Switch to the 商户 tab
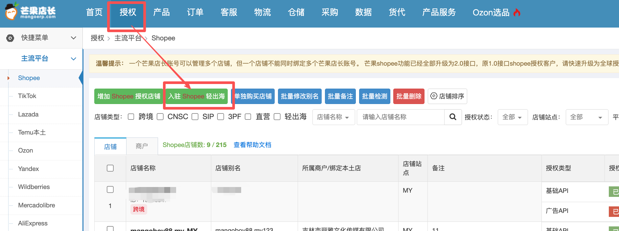The height and width of the screenshot is (231, 619). [142, 146]
